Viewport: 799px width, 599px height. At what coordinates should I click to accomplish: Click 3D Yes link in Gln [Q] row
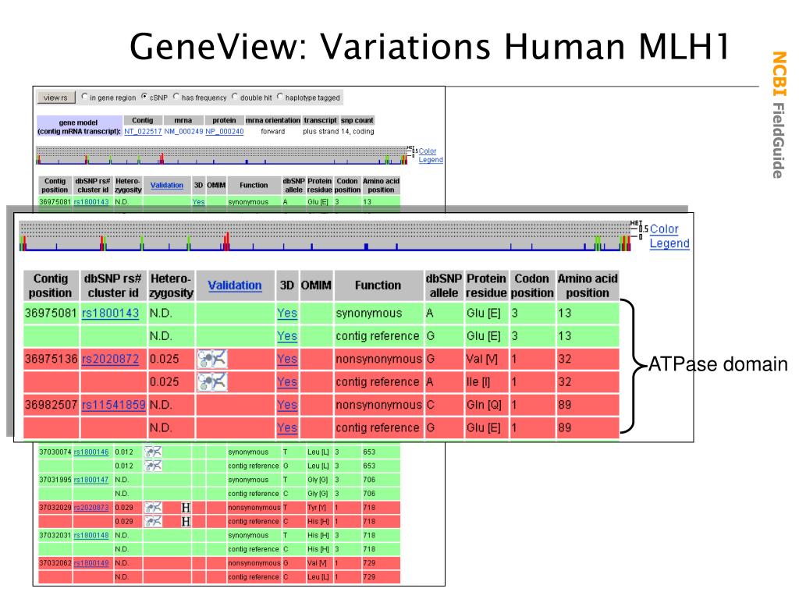287,405
